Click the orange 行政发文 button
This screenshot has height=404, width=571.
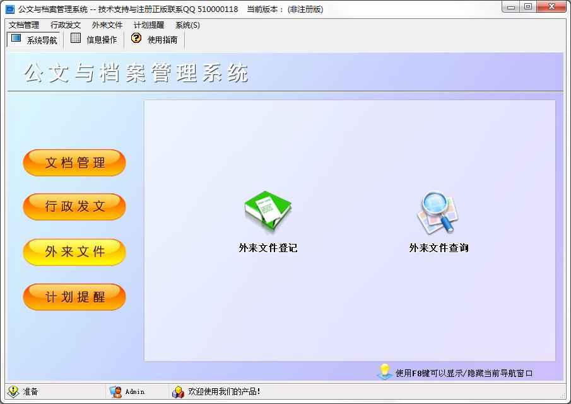74,207
